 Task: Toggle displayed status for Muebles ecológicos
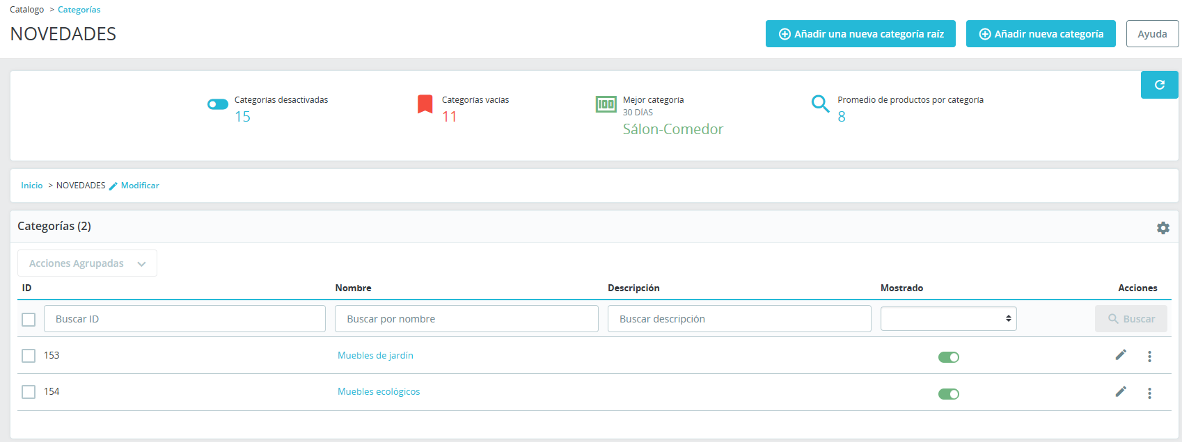[949, 394]
